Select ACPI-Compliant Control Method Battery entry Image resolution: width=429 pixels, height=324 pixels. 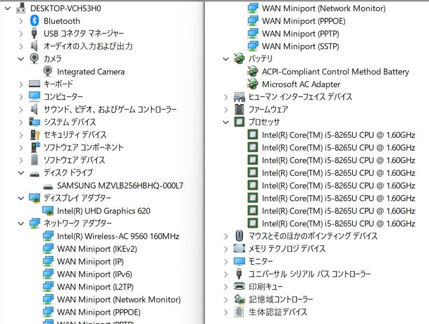(335, 72)
